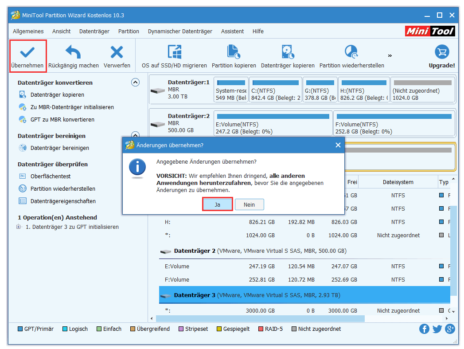Viewport: 464px width, 349px height.
Task: Select H:(NTFS) partition block in map
Action: click(x=364, y=90)
